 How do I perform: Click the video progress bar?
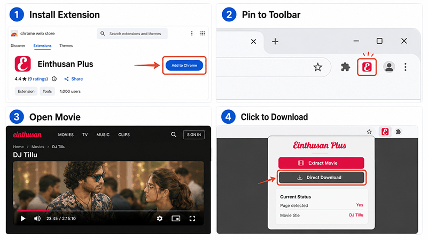click(108, 211)
